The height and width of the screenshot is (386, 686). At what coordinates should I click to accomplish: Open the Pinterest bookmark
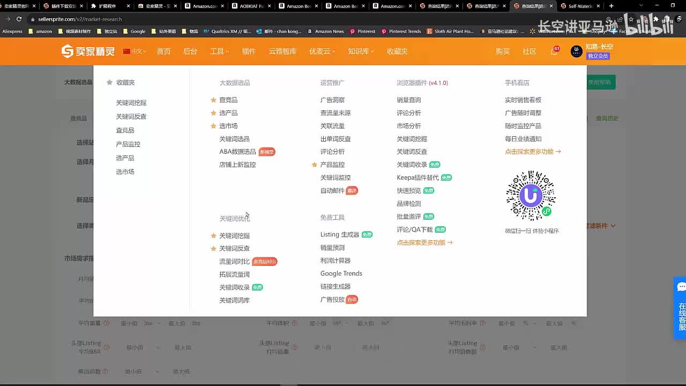362,31
